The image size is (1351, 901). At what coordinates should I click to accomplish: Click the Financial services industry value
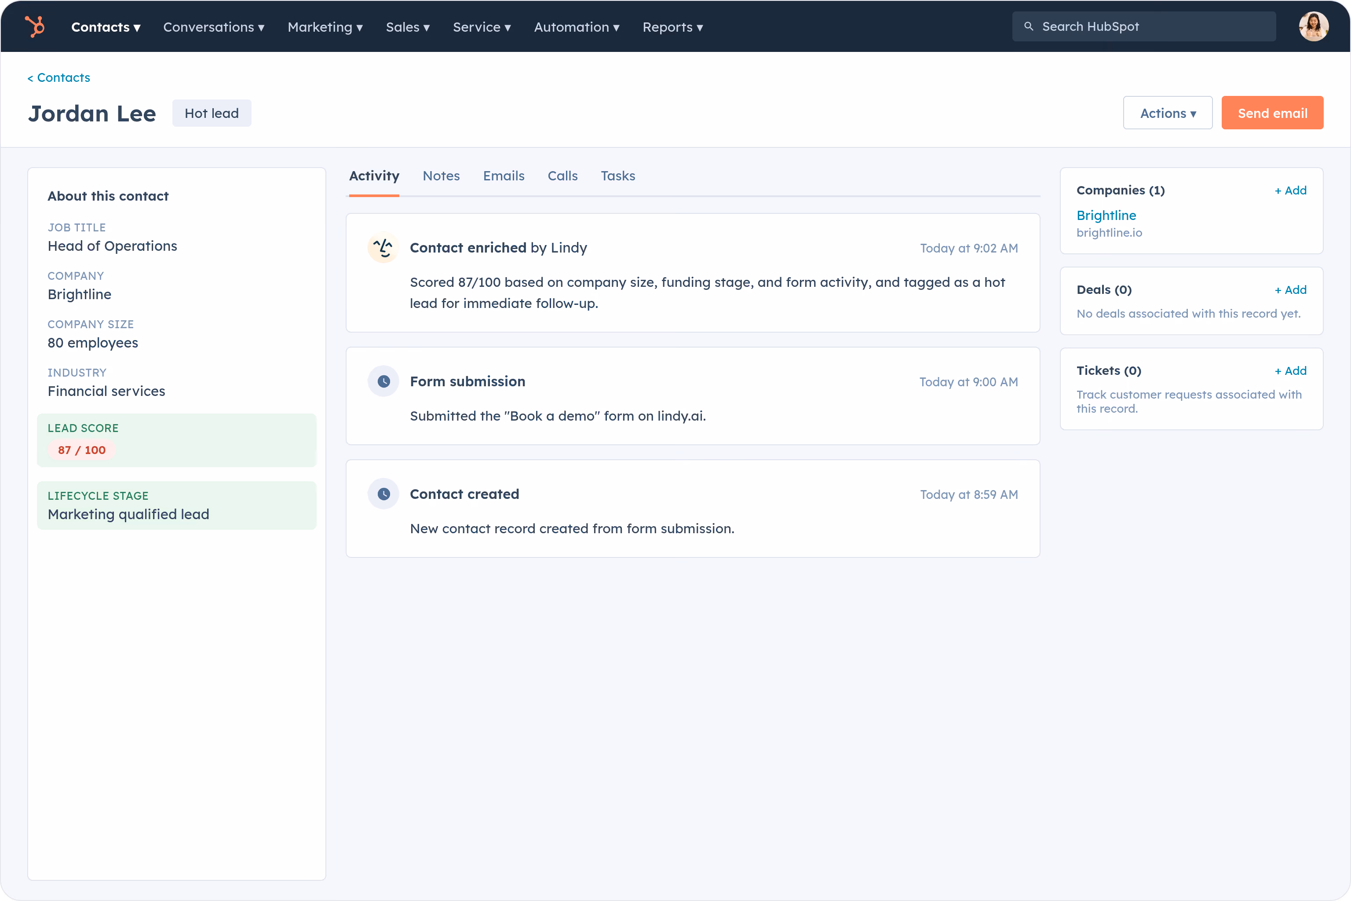[x=106, y=391]
